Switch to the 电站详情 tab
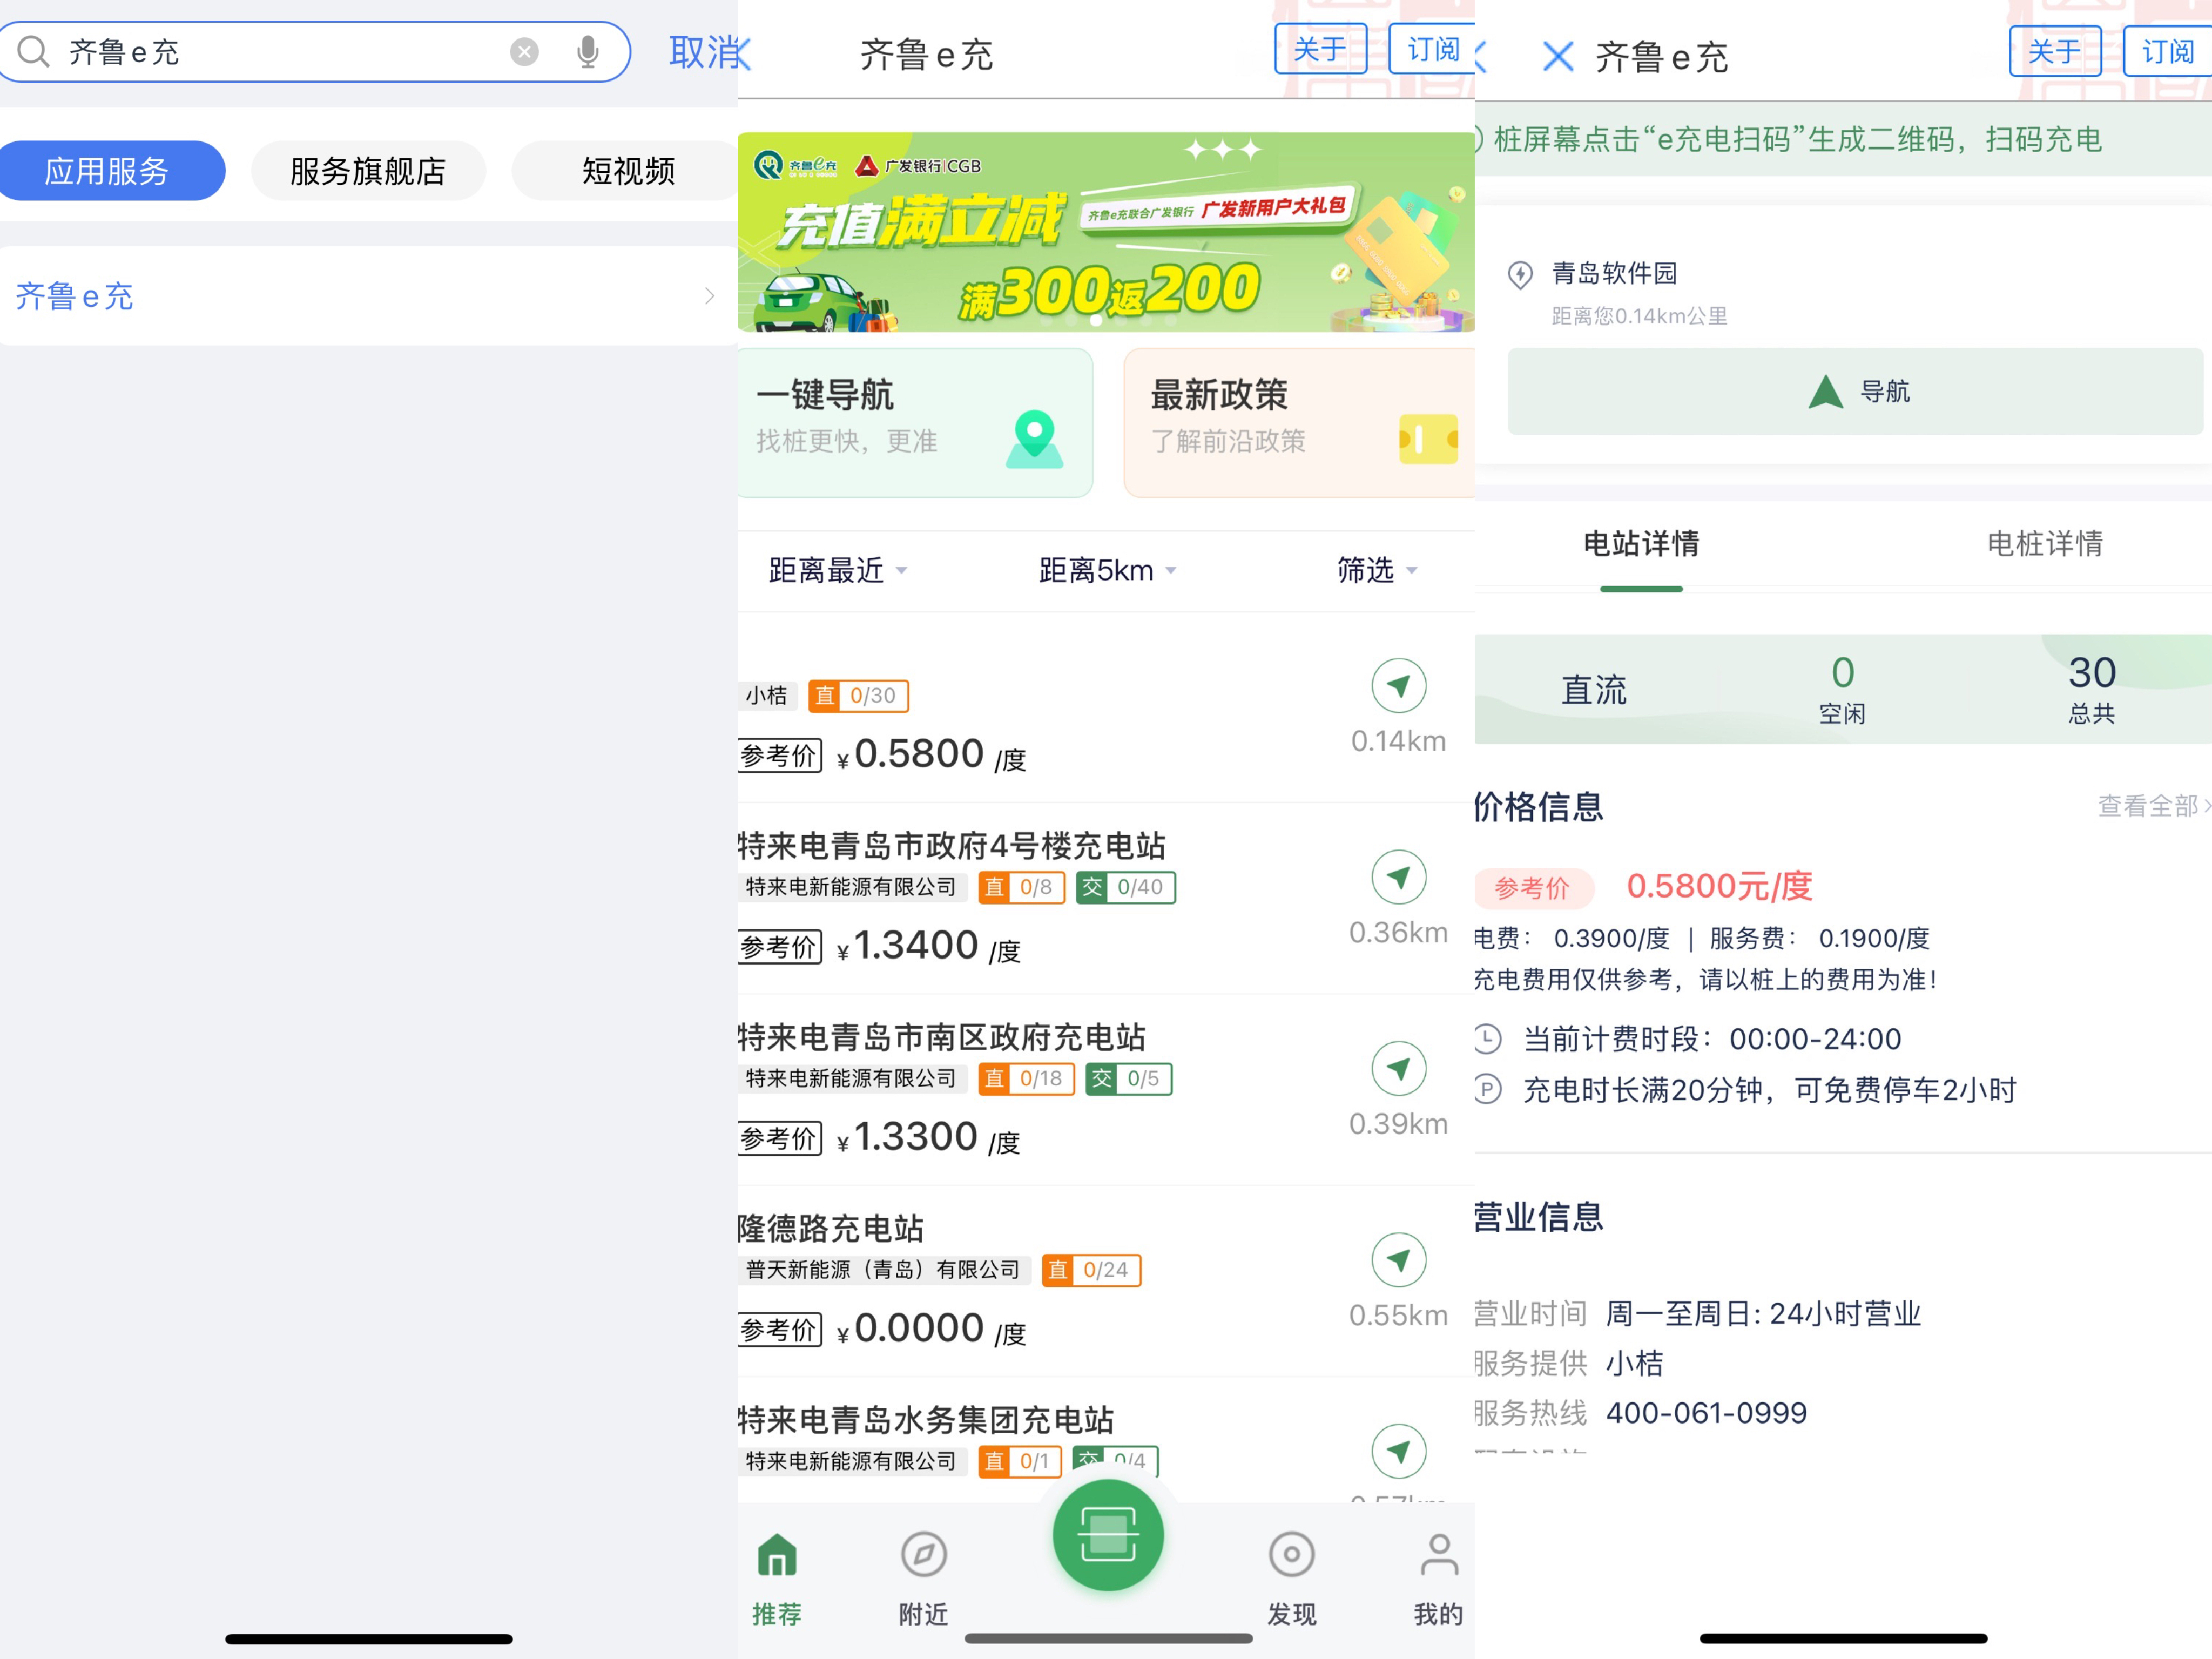This screenshot has width=2212, height=1659. click(1641, 544)
